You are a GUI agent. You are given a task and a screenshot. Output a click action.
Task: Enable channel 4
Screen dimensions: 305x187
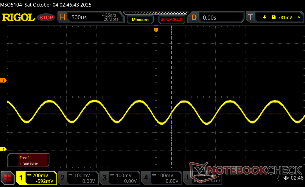tap(161, 178)
